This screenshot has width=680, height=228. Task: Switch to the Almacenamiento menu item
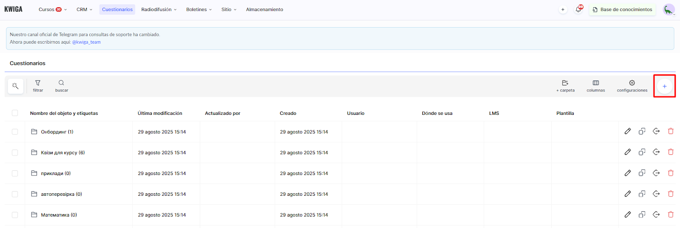pyautogui.click(x=264, y=9)
